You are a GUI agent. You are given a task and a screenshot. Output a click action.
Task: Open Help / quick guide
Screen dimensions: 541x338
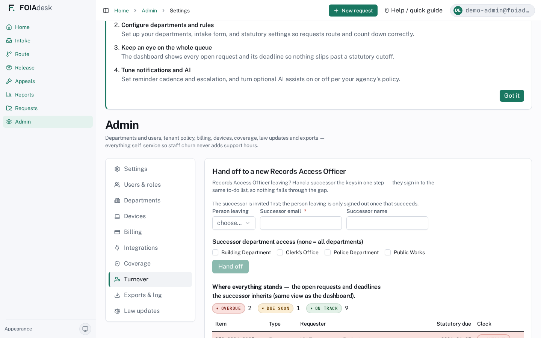click(x=414, y=11)
